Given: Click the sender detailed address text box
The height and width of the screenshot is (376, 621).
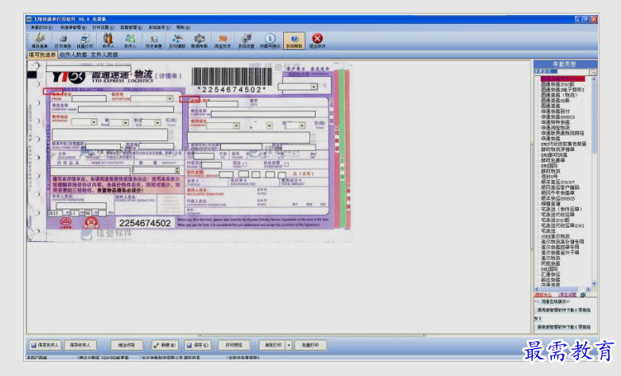Looking at the screenshot, I should 110,135.
